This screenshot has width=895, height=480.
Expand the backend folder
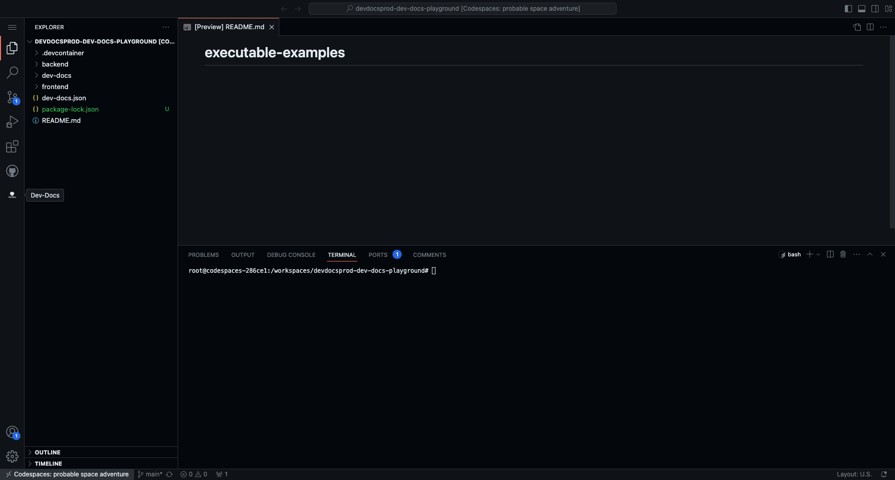(x=55, y=64)
